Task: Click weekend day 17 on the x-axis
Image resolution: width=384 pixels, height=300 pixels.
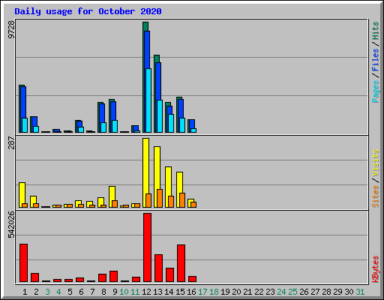Action: tap(202, 292)
